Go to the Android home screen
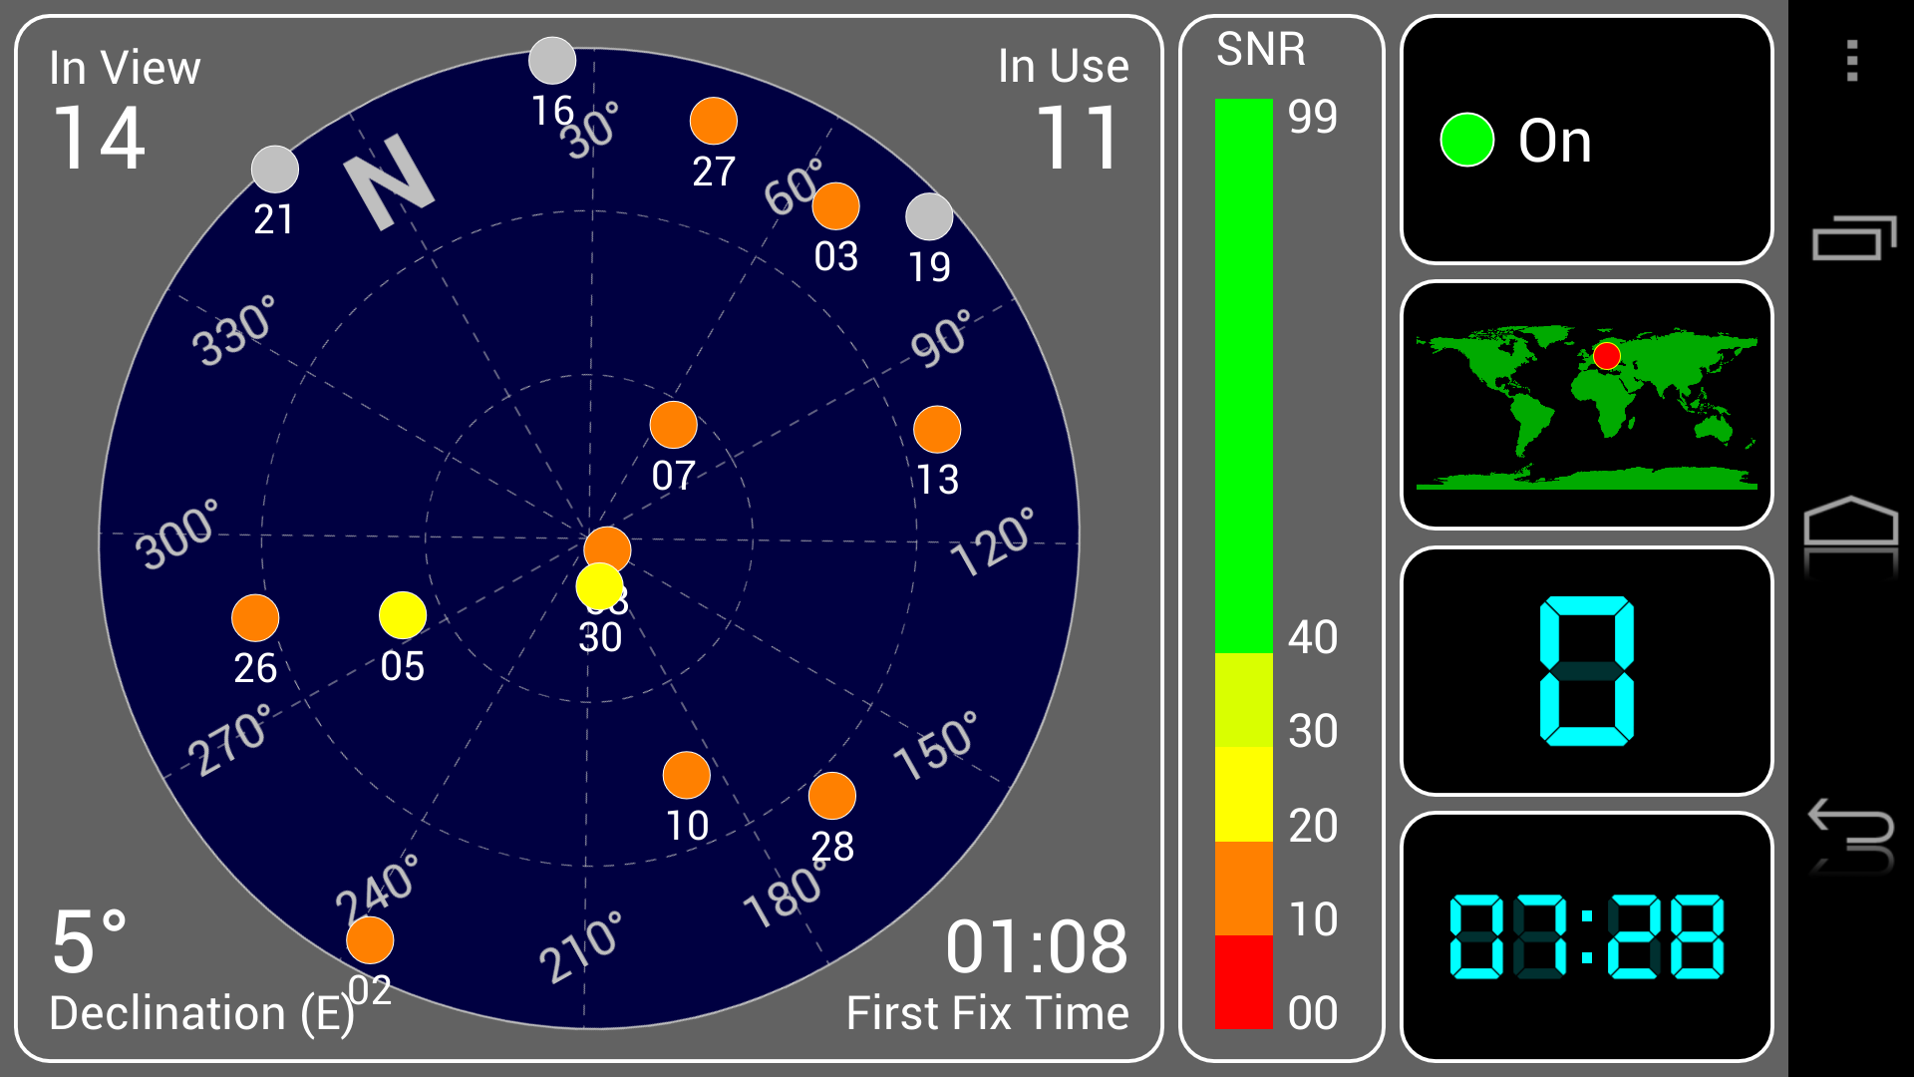This screenshot has width=1914, height=1077. pyautogui.click(x=1851, y=522)
